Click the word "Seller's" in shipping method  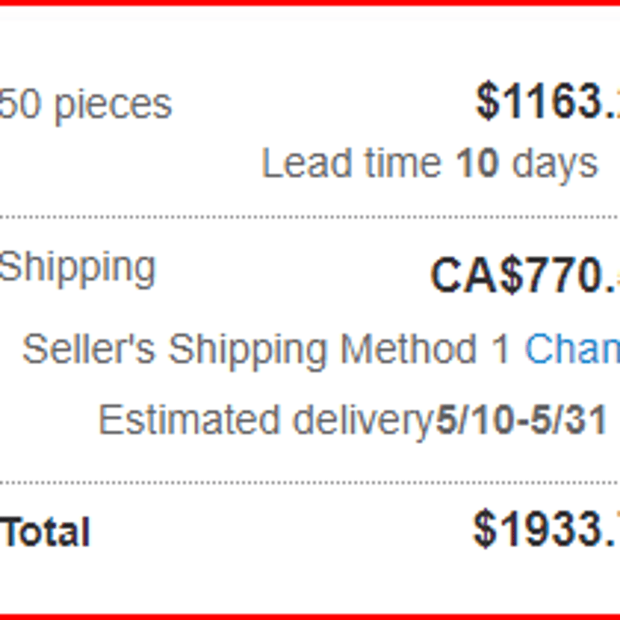click(x=89, y=350)
